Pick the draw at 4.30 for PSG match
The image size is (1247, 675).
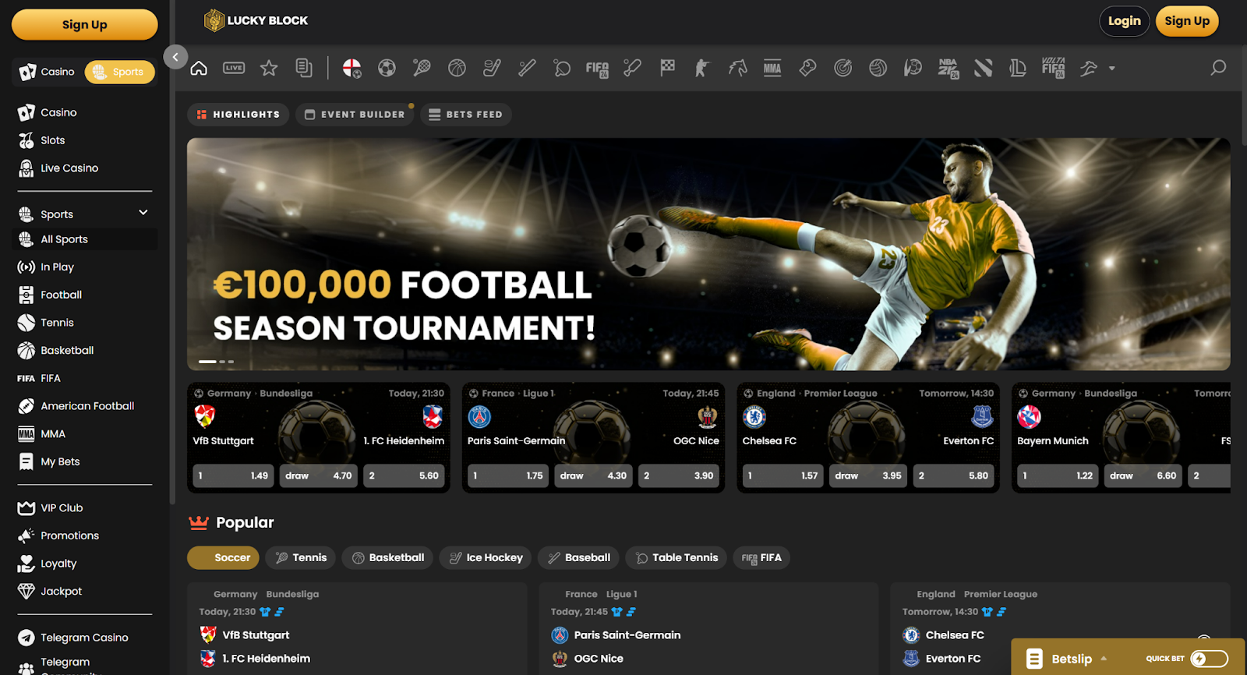pyautogui.click(x=592, y=475)
